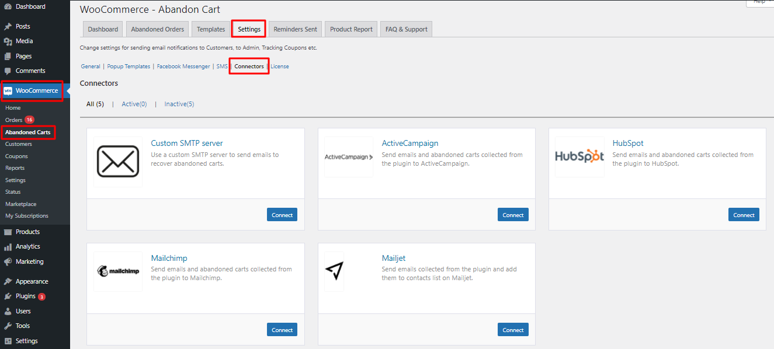Image resolution: width=774 pixels, height=349 pixels.
Task: Open the Marketplace submenu item
Action: click(x=21, y=204)
